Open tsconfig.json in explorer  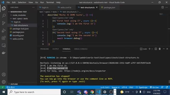[18, 35]
